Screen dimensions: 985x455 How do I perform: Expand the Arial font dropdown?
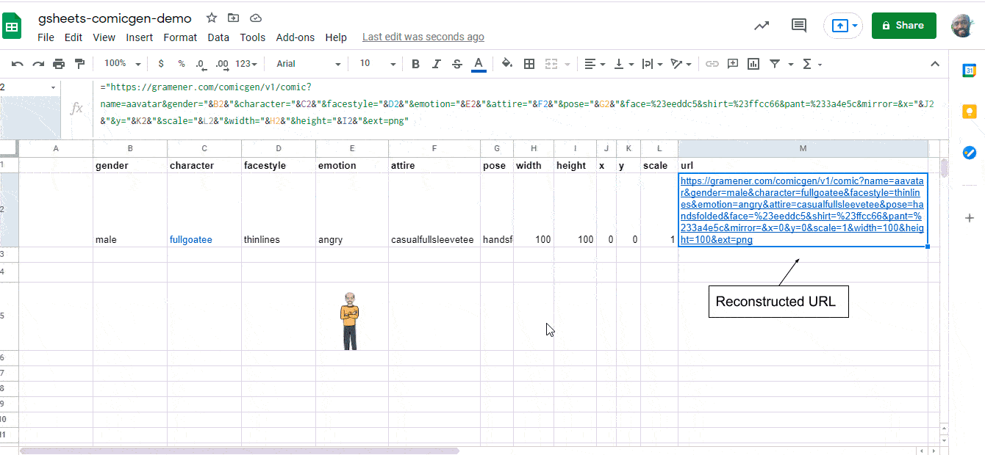tap(308, 64)
